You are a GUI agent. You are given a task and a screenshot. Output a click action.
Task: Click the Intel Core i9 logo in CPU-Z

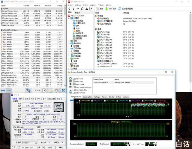click(59, 107)
